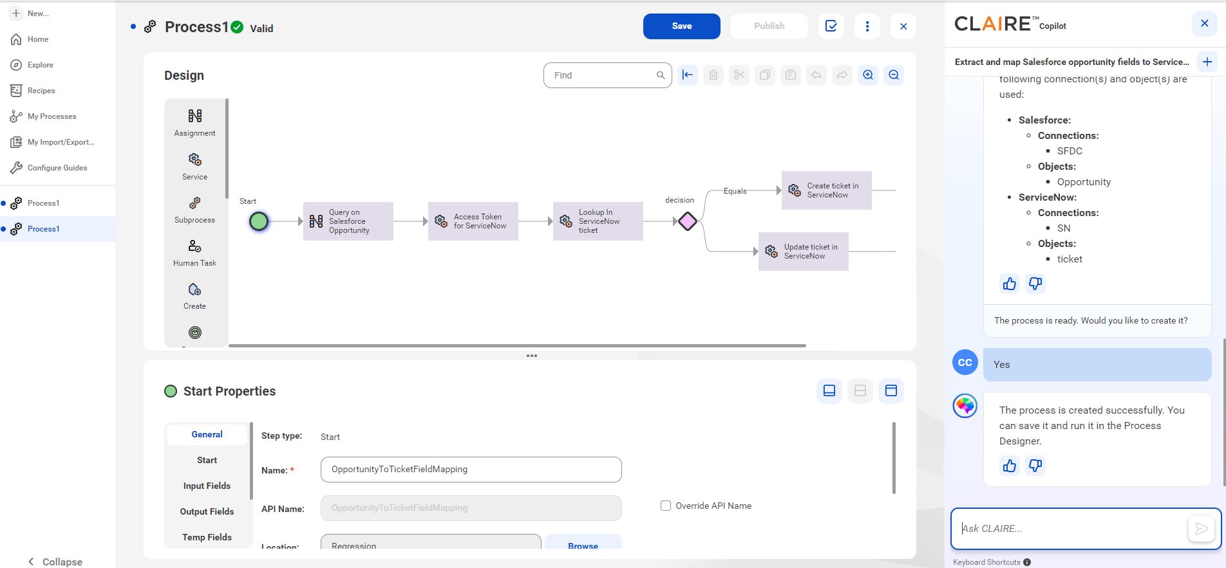This screenshot has width=1226, height=568.
Task: Click the paste clipboard toolbar icon
Action: point(791,75)
